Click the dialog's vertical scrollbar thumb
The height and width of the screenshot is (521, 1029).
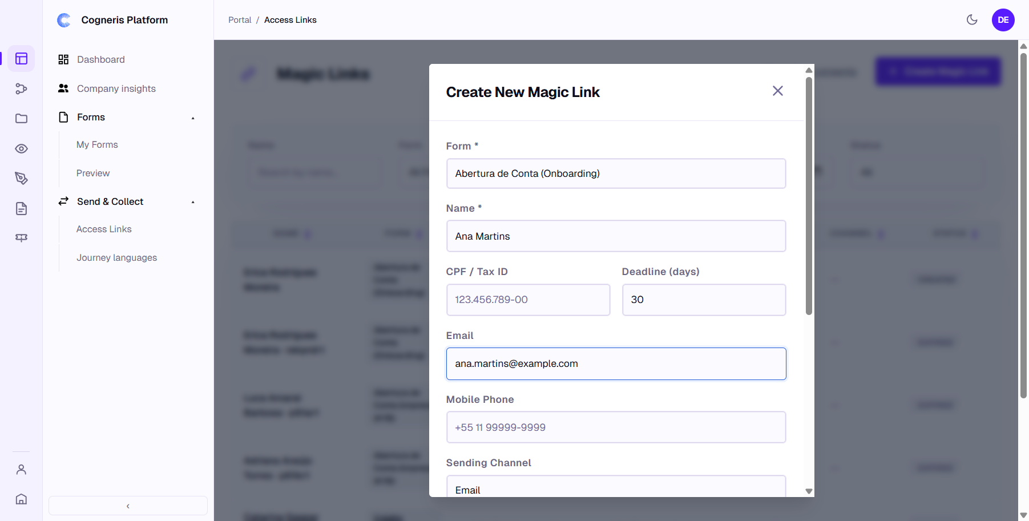(x=809, y=195)
